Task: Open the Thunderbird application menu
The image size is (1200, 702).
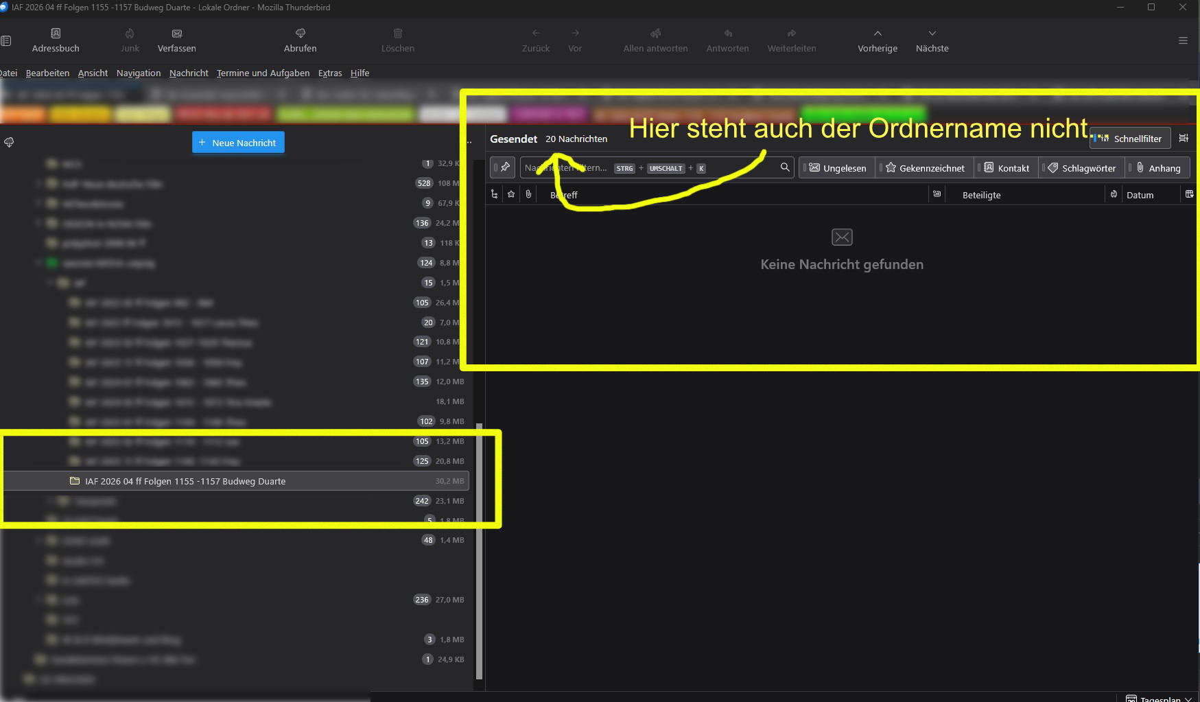Action: click(x=1183, y=40)
